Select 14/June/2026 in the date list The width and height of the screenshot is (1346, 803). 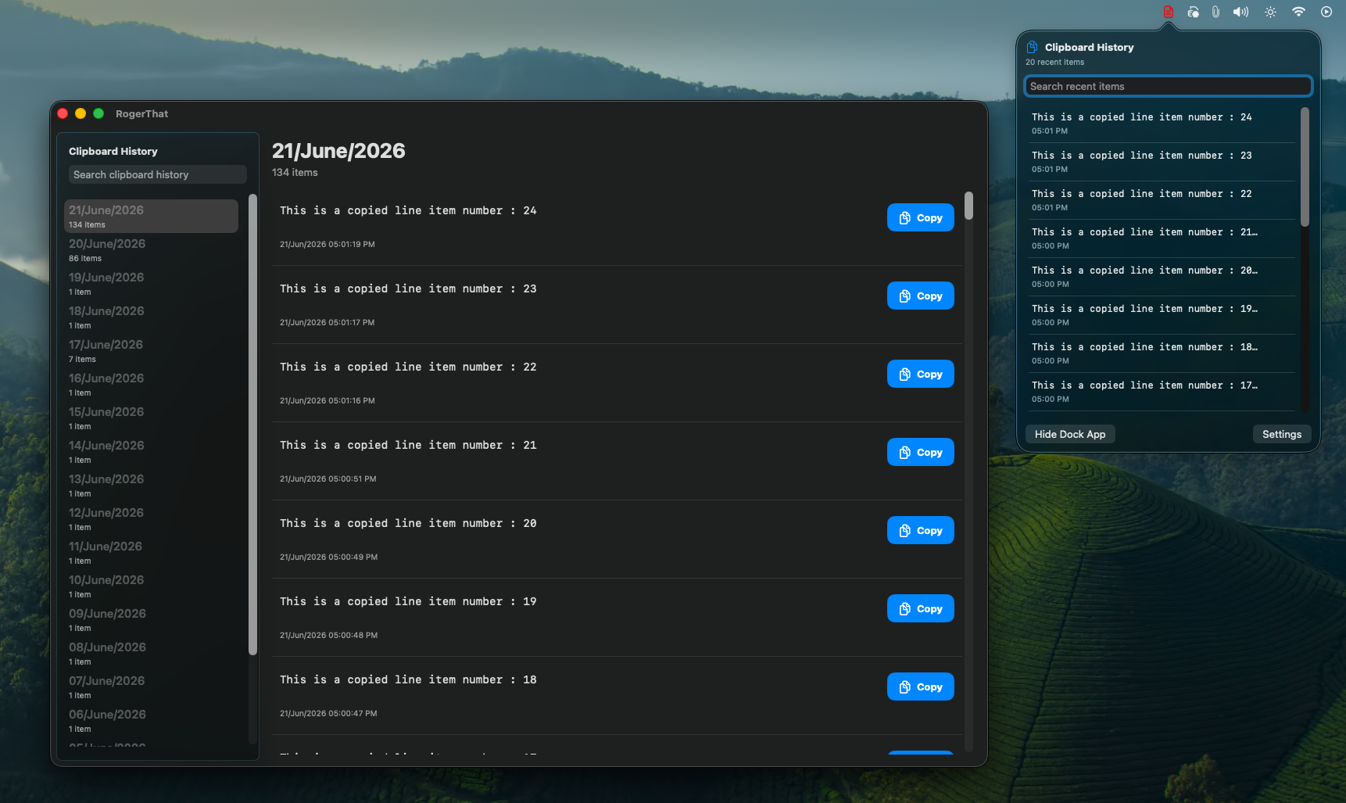click(152, 451)
